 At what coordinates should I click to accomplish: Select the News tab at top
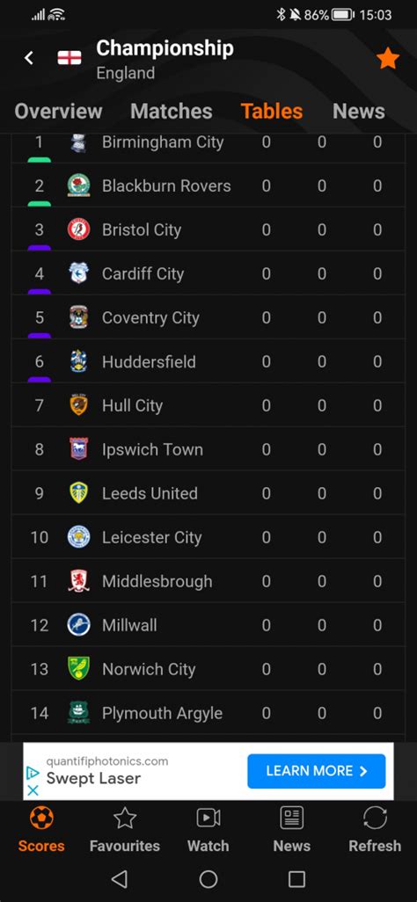359,111
